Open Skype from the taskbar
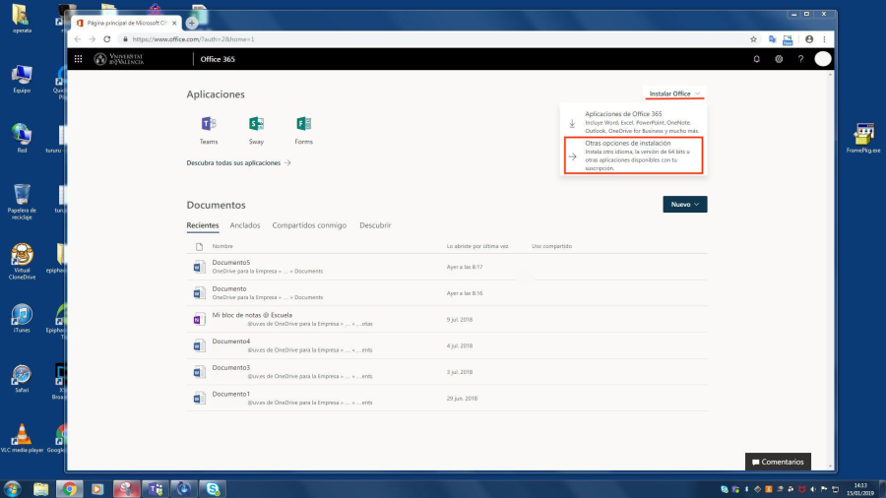 click(x=213, y=488)
